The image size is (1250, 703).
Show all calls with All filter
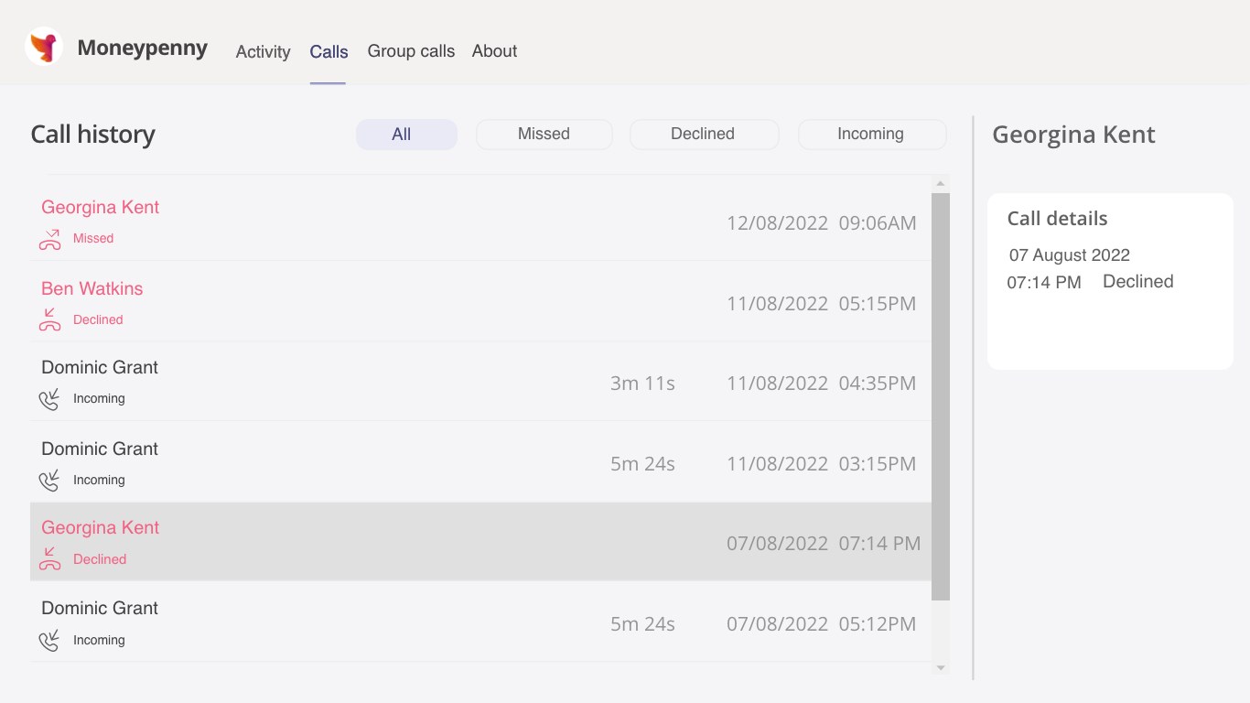tap(406, 135)
